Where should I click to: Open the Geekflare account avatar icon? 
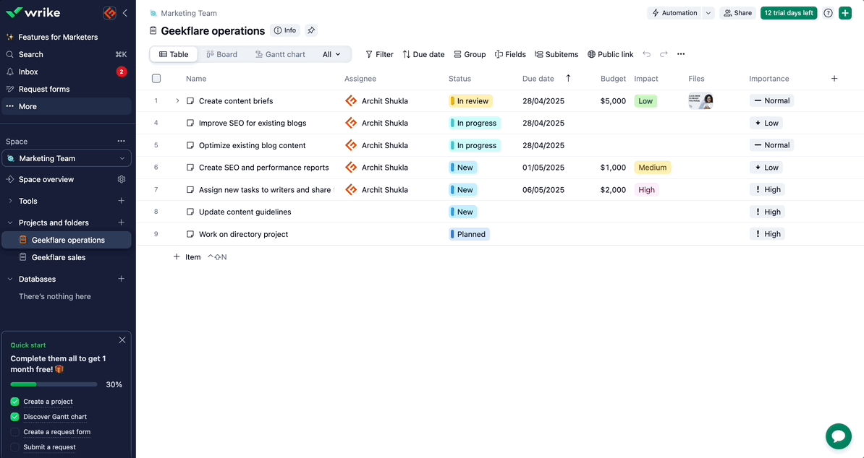[x=110, y=13]
